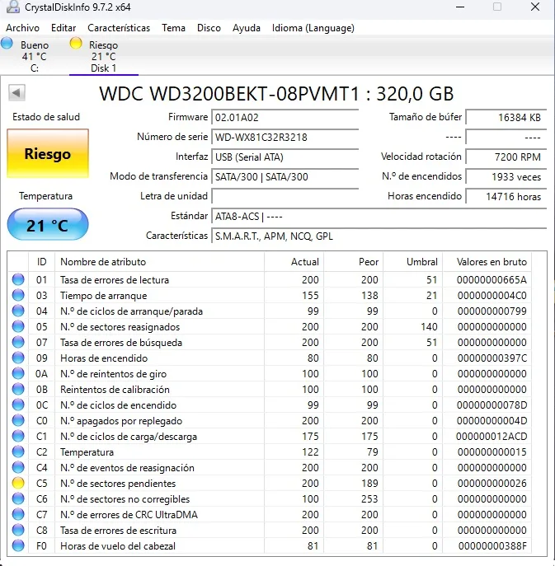Click the transfer mode field SATA/300 | SATA/300
Viewport: 555px width, 566px height.
tap(285, 177)
